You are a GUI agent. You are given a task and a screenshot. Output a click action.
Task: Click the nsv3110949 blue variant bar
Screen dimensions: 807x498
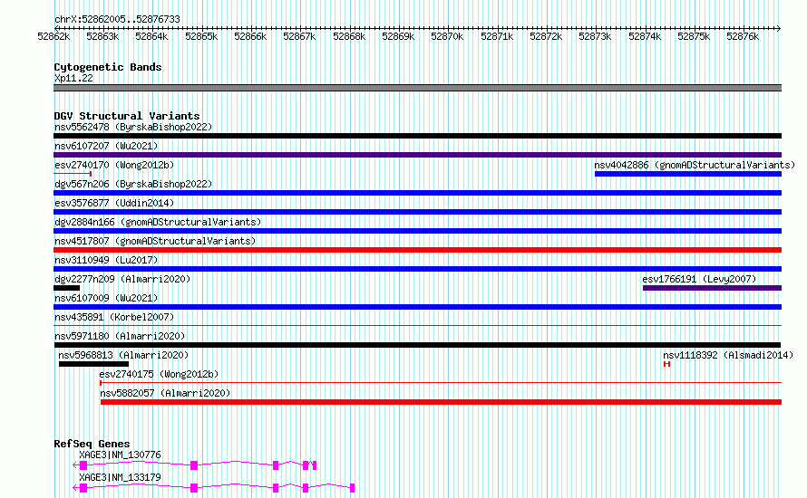click(x=417, y=269)
